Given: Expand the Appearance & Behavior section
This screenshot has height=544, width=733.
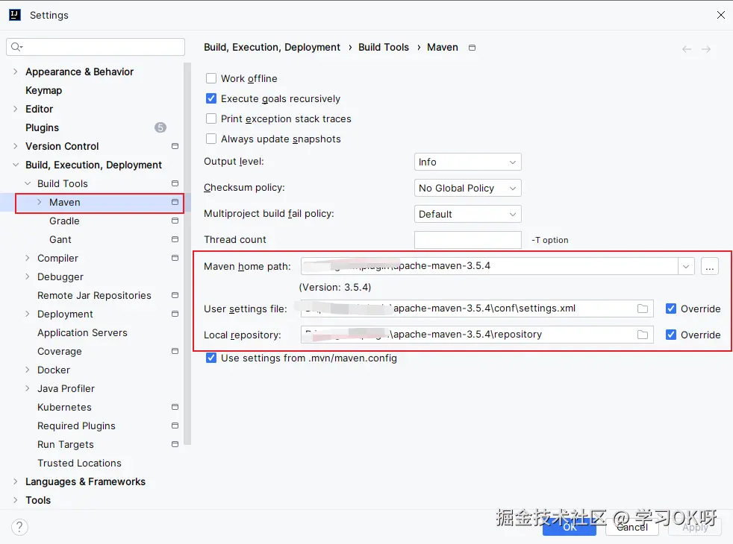Looking at the screenshot, I should [x=16, y=72].
